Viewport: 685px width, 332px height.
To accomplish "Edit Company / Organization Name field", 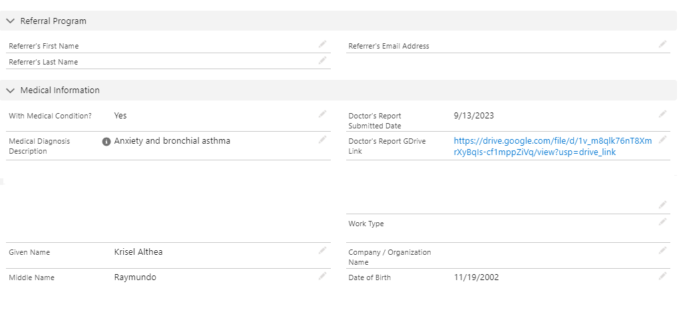I will pyautogui.click(x=662, y=250).
